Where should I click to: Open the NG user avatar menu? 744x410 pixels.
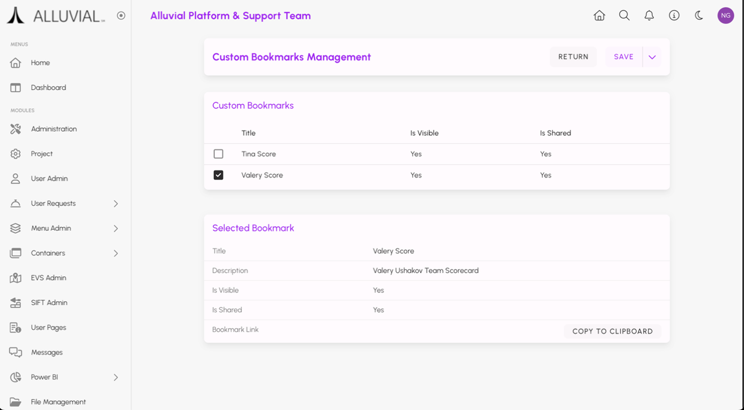coord(725,16)
